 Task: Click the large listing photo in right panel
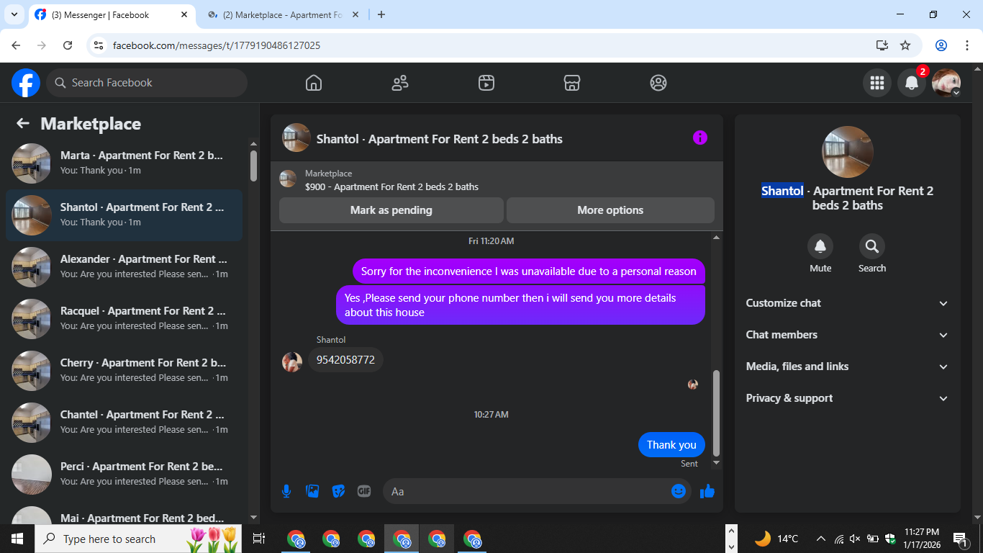click(x=848, y=152)
